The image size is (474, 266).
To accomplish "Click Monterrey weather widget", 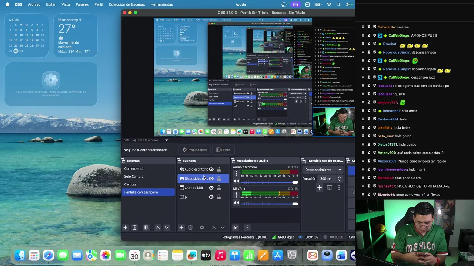I will coord(75,35).
